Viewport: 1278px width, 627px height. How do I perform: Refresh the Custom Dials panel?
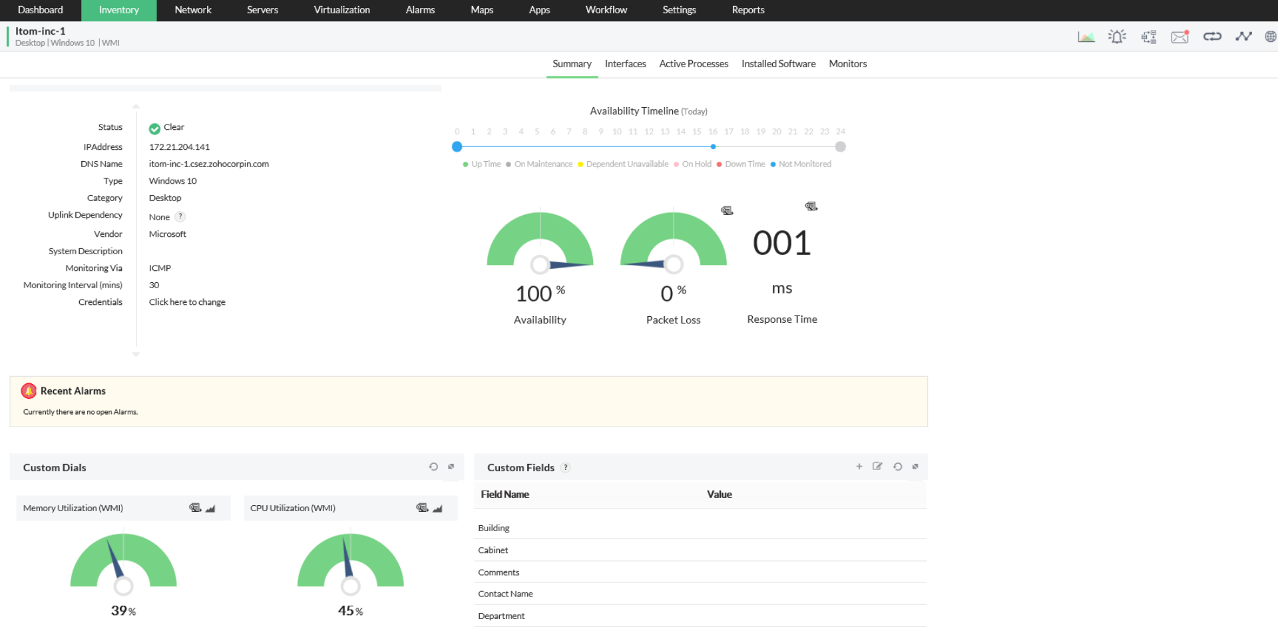(x=433, y=467)
